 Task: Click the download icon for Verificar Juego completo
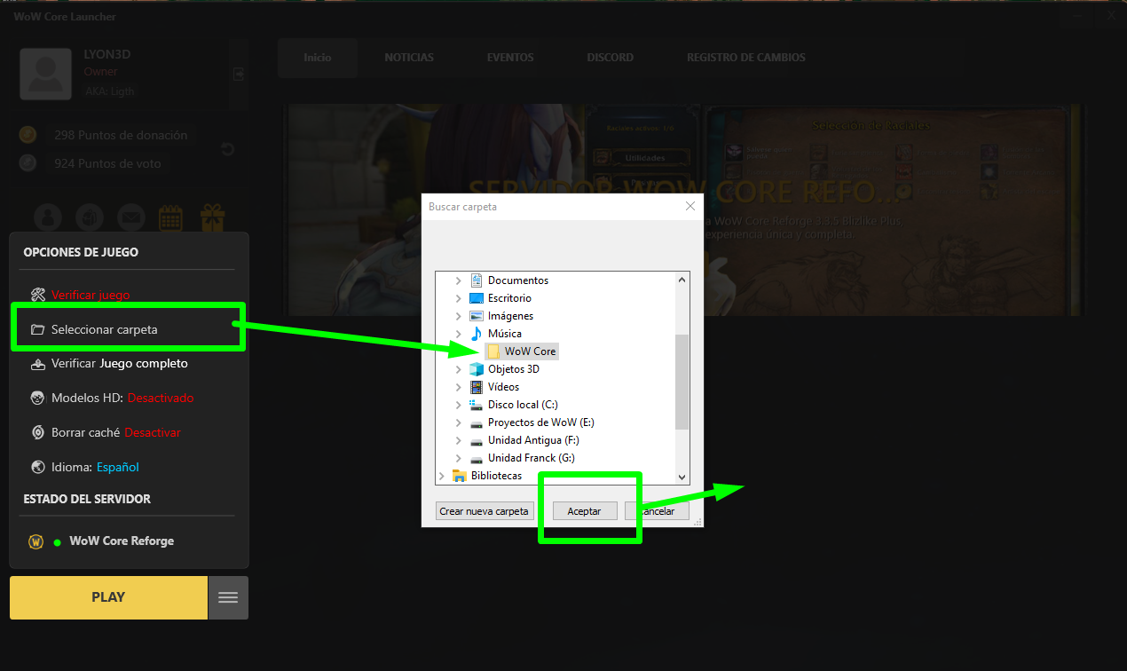(x=37, y=364)
